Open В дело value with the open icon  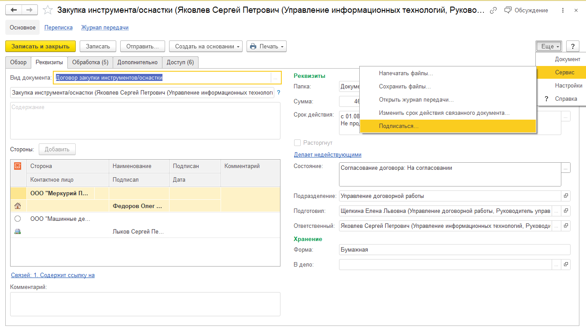pyautogui.click(x=566, y=265)
